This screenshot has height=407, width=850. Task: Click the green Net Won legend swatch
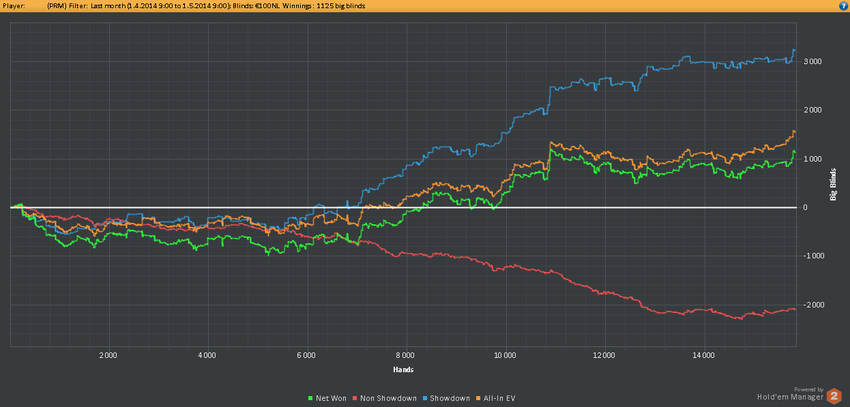[x=310, y=398]
